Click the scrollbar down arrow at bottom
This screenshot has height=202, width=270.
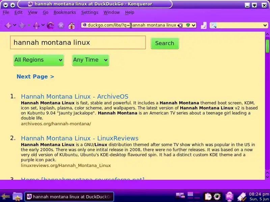coord(267,177)
